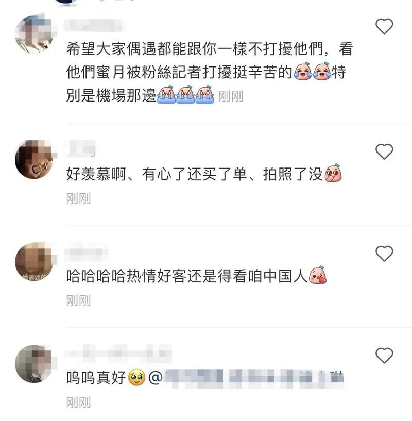Open avatar beside 哈哈哈哈热情好客 comment
Image resolution: width=412 pixels, height=421 pixels.
point(34,261)
